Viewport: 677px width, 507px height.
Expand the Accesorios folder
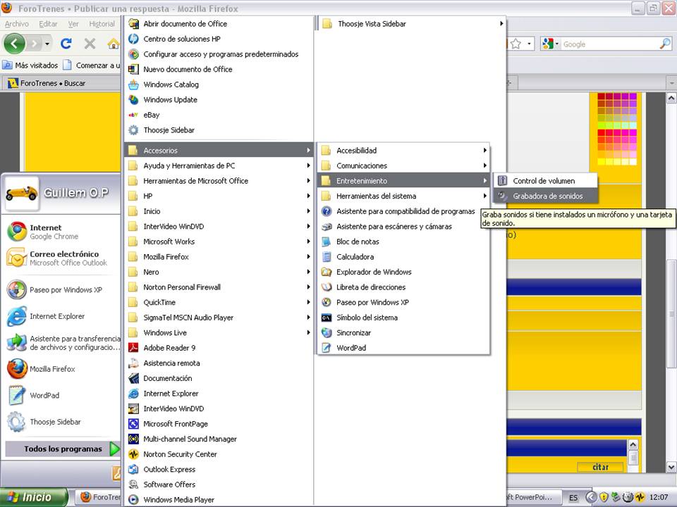click(219, 151)
